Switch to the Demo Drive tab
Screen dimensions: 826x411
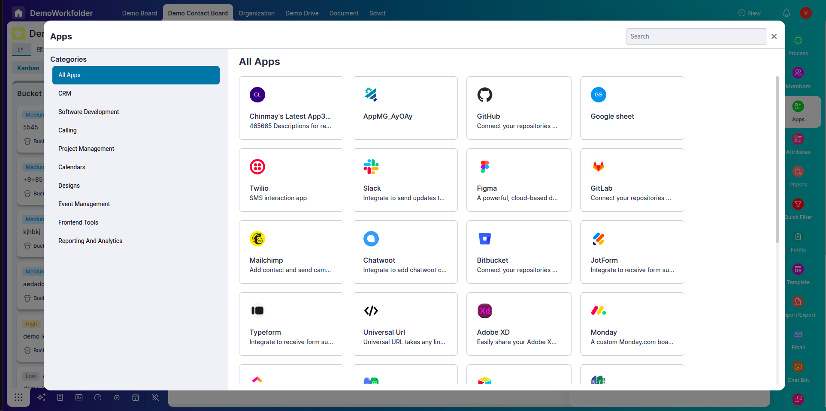click(302, 13)
